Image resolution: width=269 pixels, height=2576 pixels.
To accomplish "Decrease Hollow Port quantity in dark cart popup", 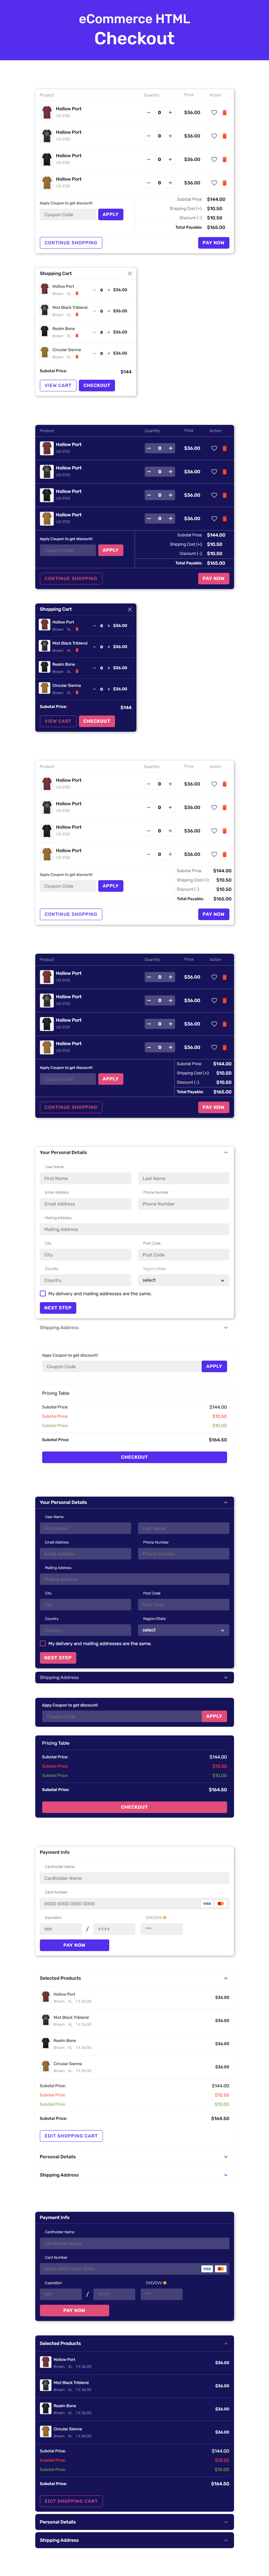I will pos(94,626).
